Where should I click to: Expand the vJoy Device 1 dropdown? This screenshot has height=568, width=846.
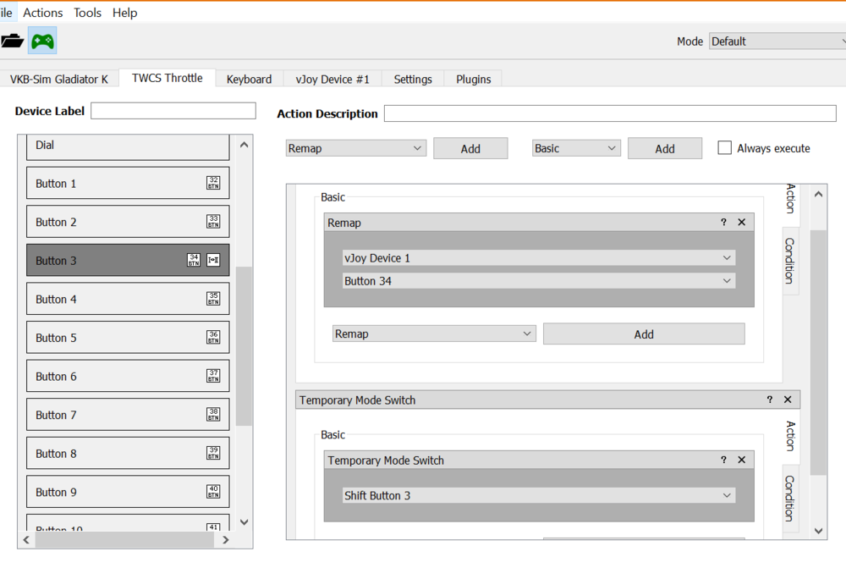539,258
